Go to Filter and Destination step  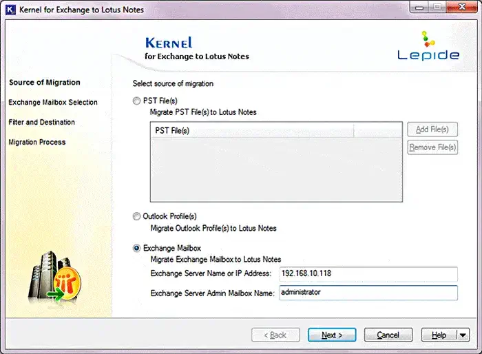41,122
